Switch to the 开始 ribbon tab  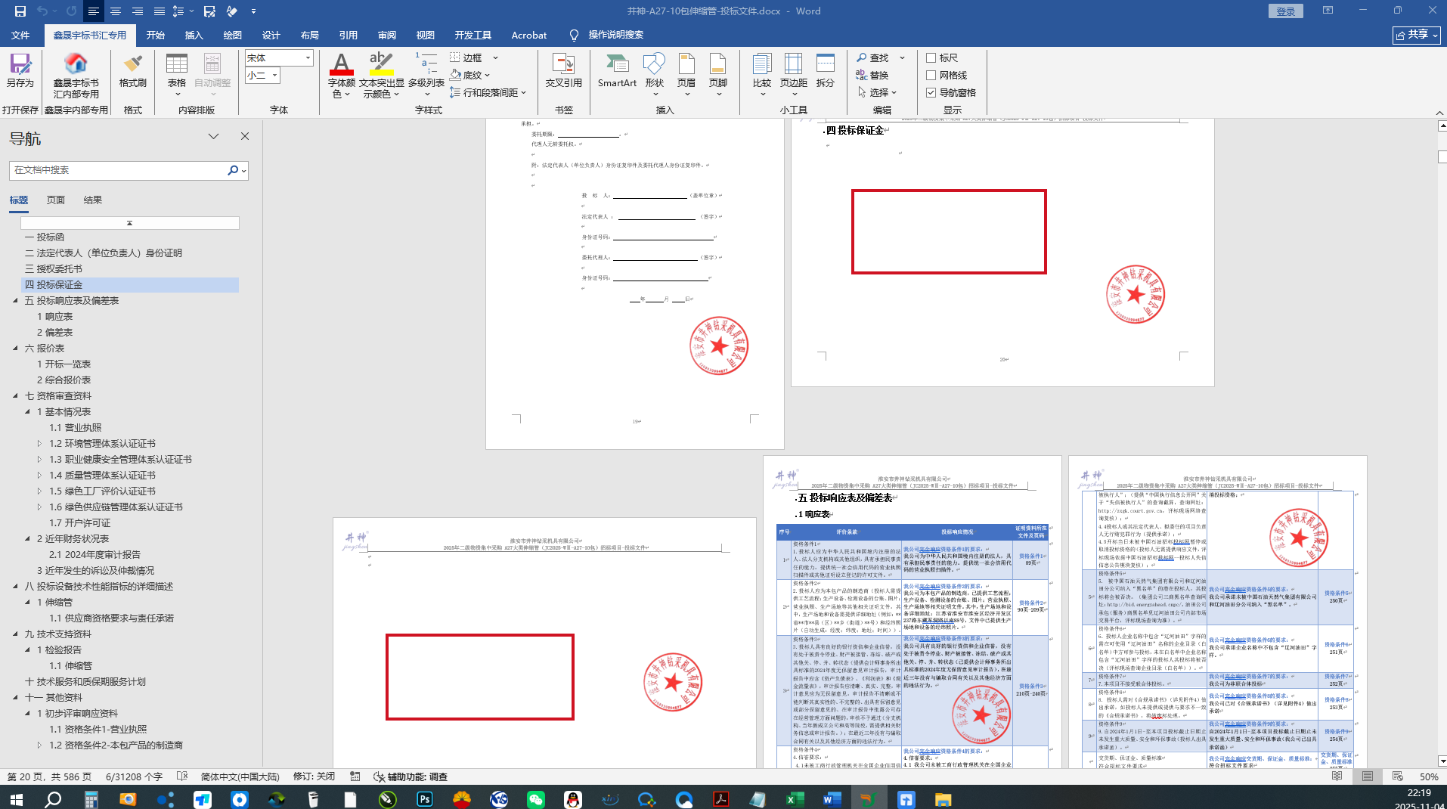[x=156, y=35]
